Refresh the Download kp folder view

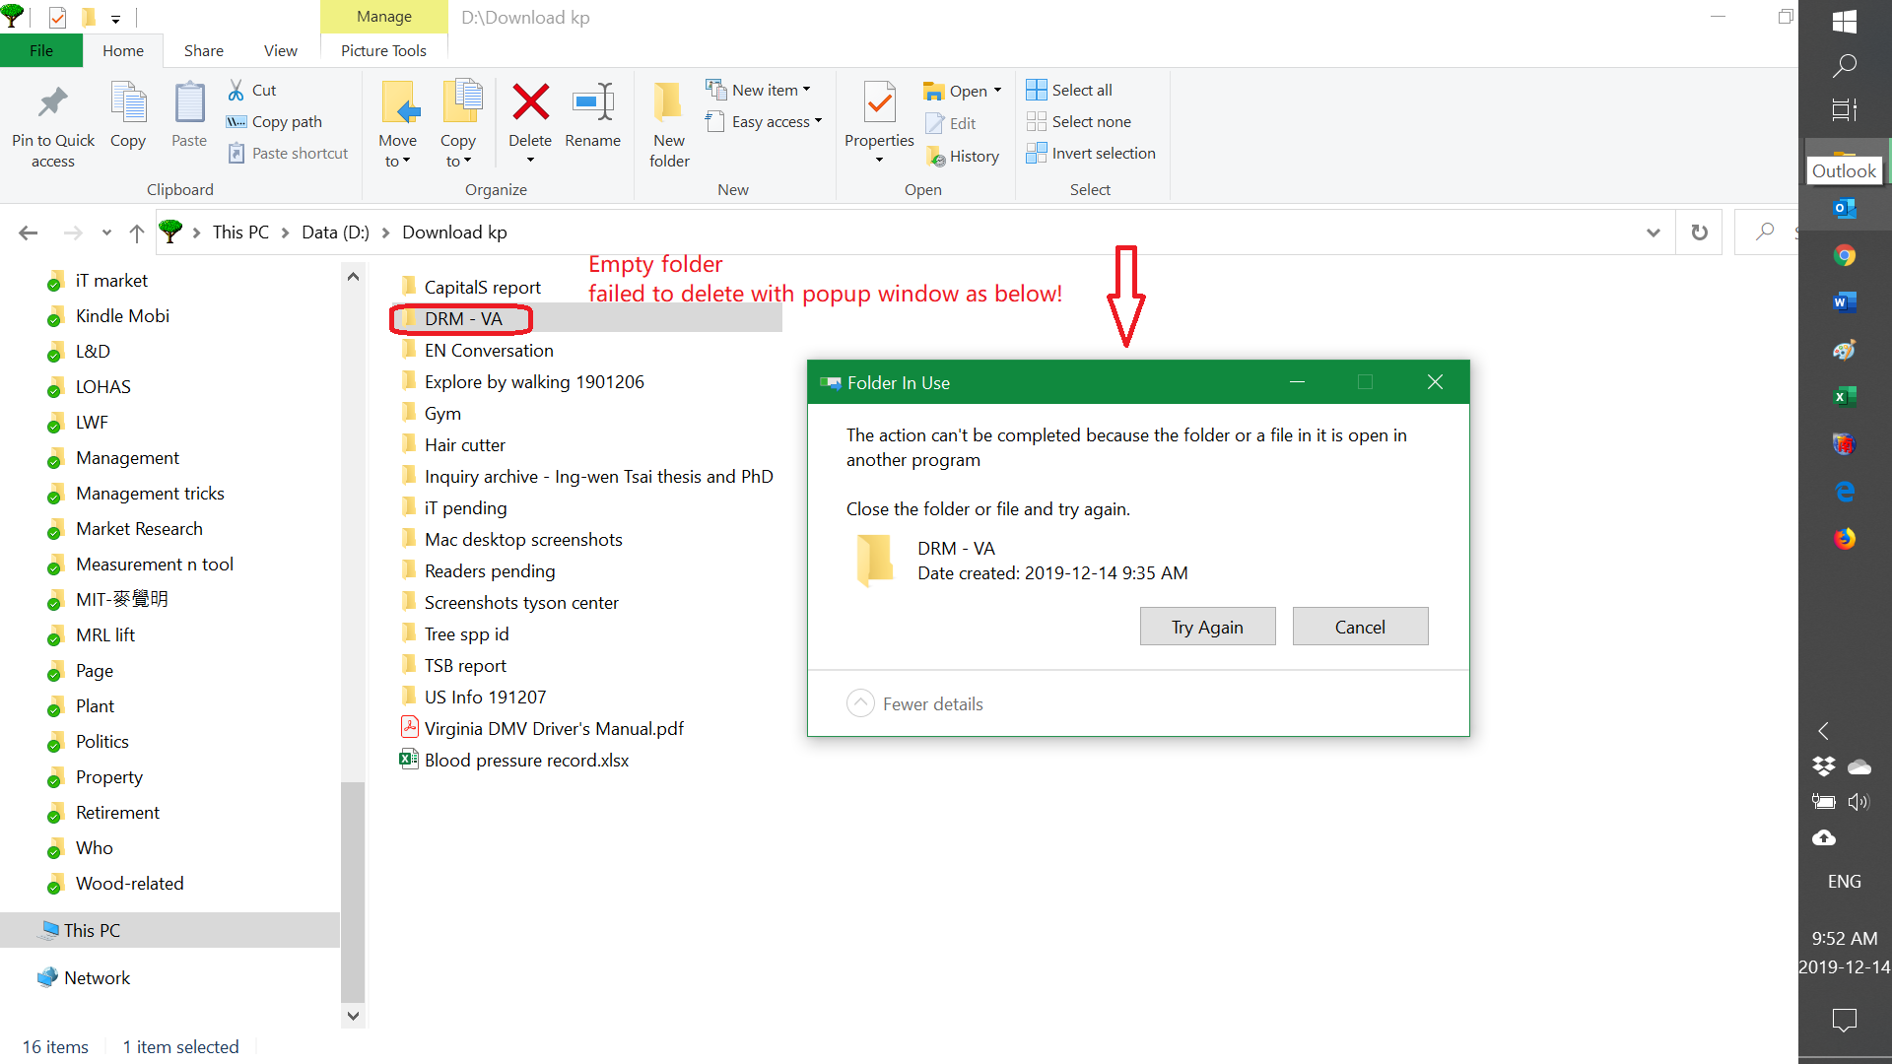tap(1699, 233)
